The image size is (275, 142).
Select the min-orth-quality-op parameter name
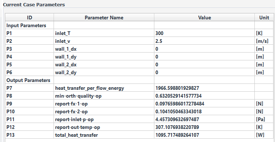(104, 96)
